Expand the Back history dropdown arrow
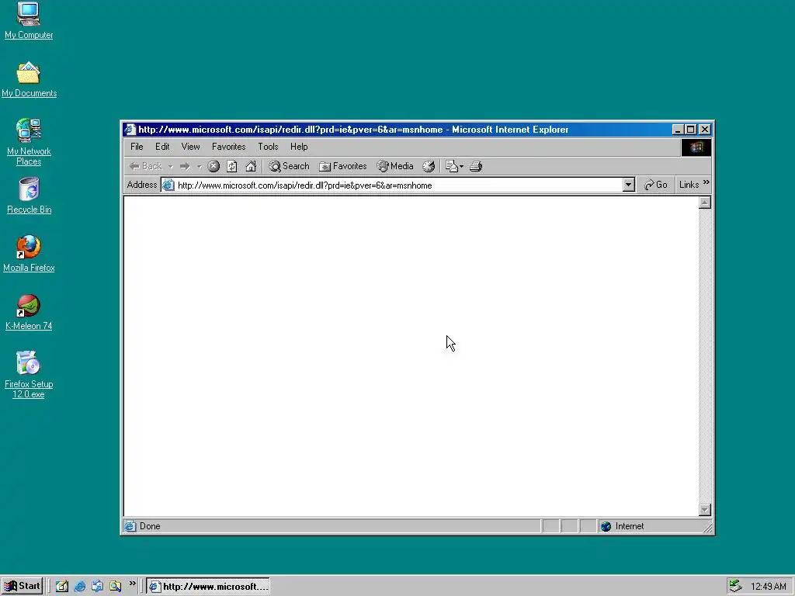Image resolution: width=795 pixels, height=596 pixels. (170, 166)
